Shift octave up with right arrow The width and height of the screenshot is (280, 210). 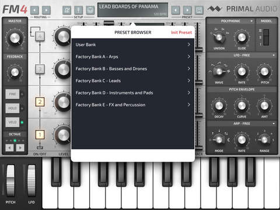tap(20, 148)
